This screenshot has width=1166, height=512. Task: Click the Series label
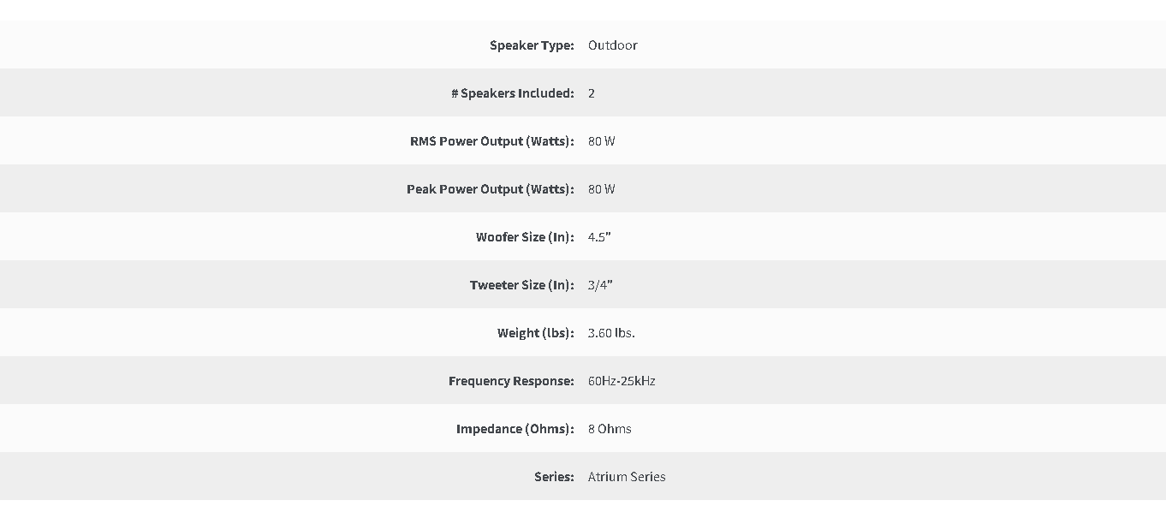pyautogui.click(x=554, y=477)
